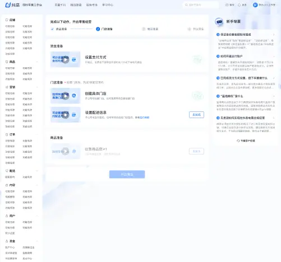The height and width of the screenshot is (262, 281).
Task: Open the 消息 bell notifications icon
Action: (239, 5)
